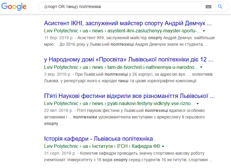Image resolution: width=231 pixels, height=168 pixels.
Task: Click the snippet dated 3 вер. 2019 р.
Action: coord(128,77)
